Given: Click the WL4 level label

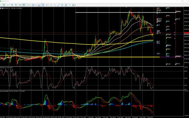Looking at the screenshot, I should (x=168, y=54).
